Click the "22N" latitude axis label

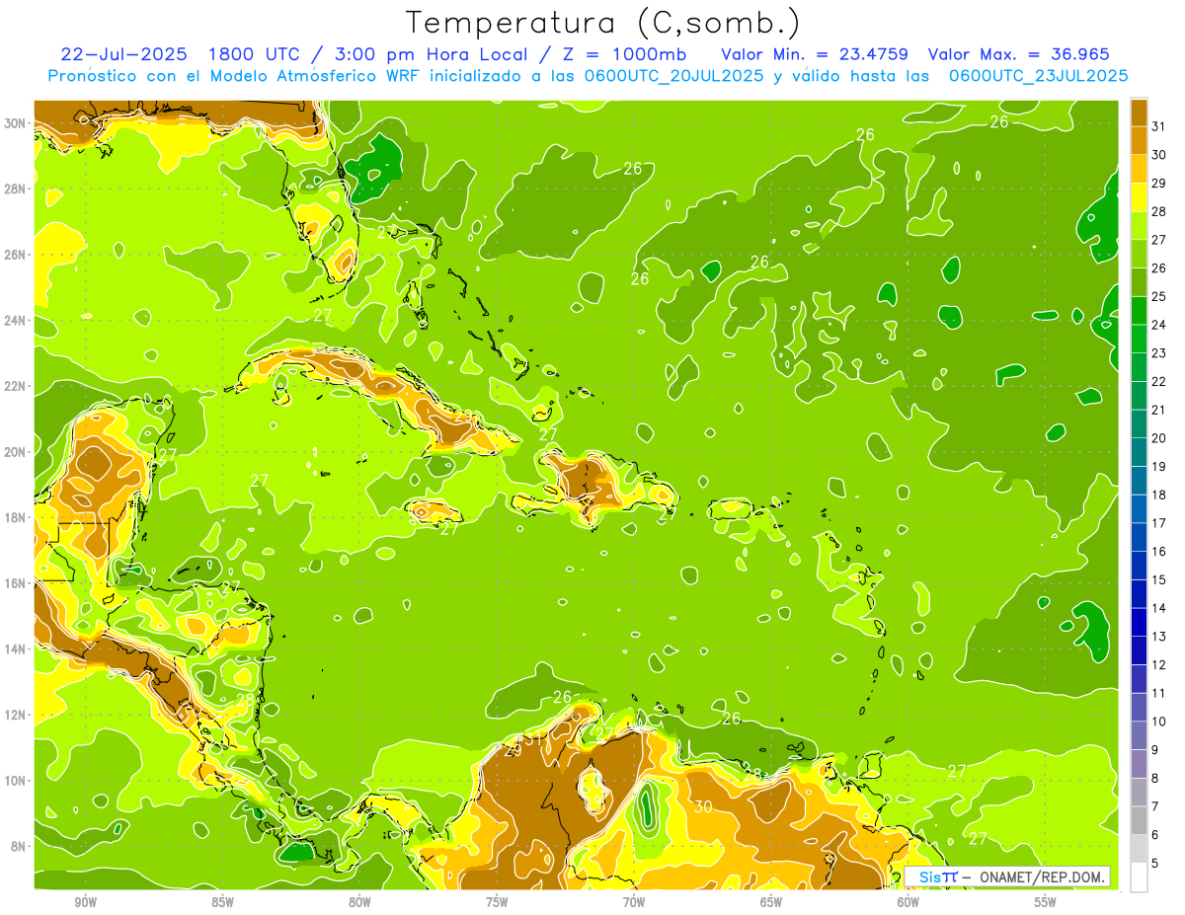[x=17, y=386]
